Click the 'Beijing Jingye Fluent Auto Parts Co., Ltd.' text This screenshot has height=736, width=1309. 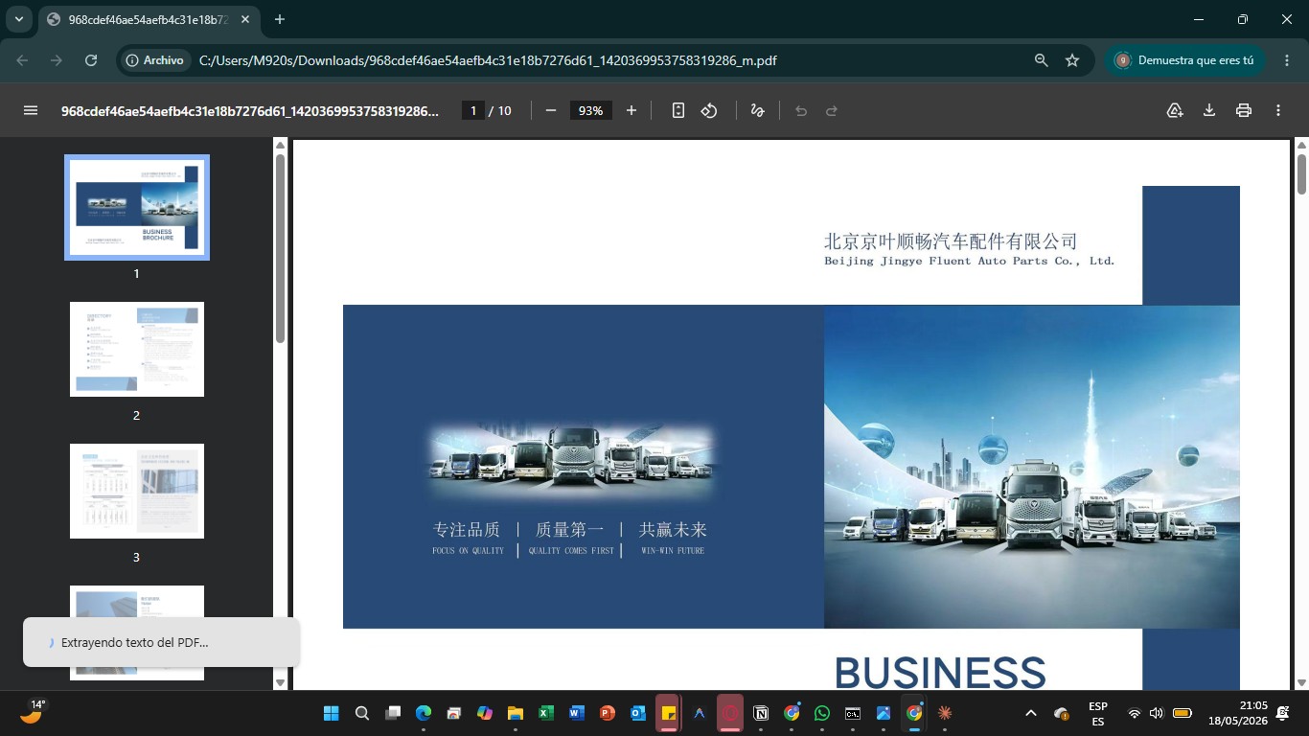click(x=970, y=261)
